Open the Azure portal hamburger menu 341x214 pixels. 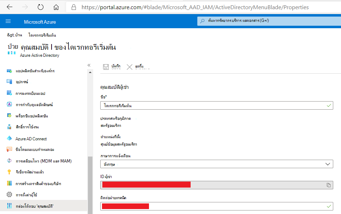[x=8, y=21]
